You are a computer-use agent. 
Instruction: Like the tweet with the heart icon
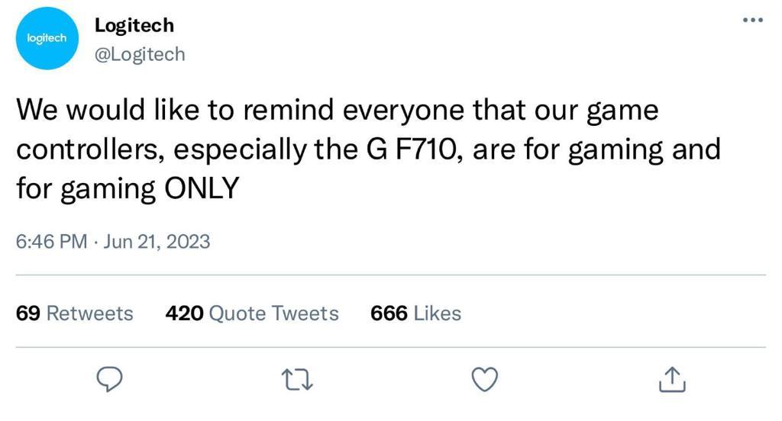[x=484, y=379]
